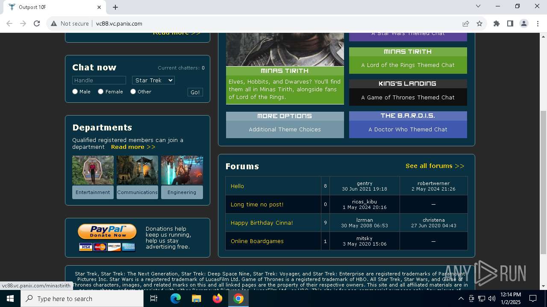547x307 pixels.
Task: Close the Outpost 10F tab
Action: click(99, 7)
